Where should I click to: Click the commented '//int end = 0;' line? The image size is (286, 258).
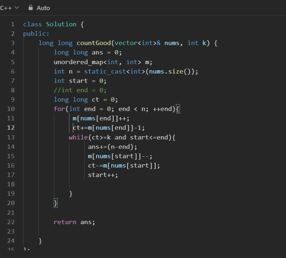(x=80, y=90)
